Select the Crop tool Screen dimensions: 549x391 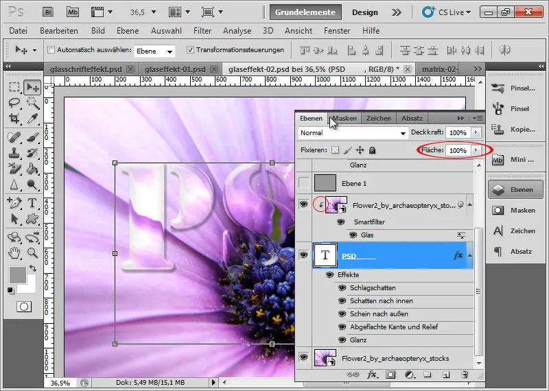[14, 118]
